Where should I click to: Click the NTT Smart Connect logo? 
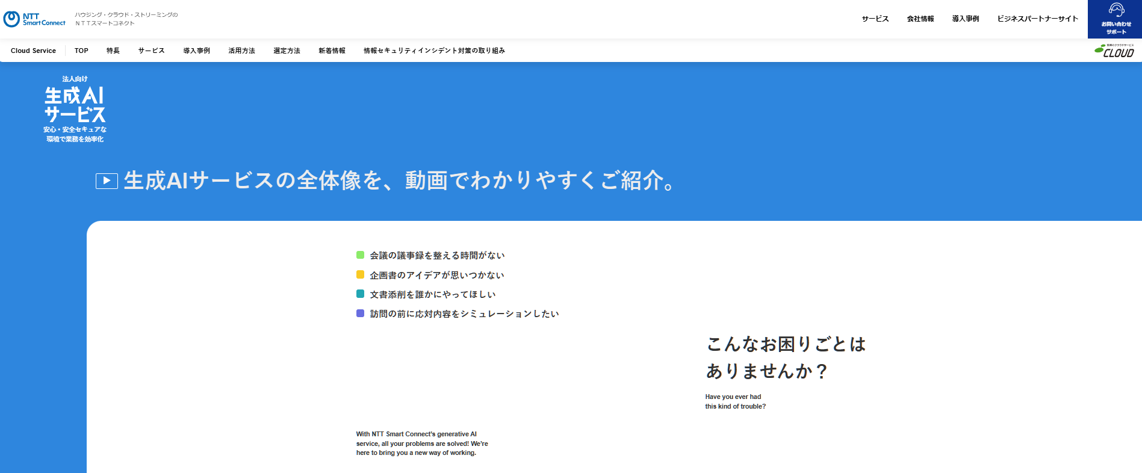34,19
